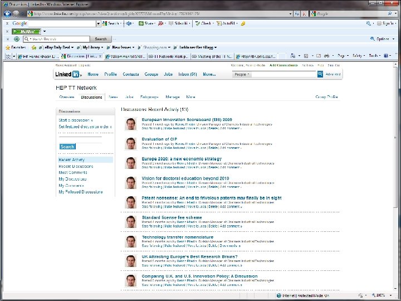Expand the My Library favorites dropdown
Image resolution: width=401 pixels, height=301 pixels.
pos(102,47)
